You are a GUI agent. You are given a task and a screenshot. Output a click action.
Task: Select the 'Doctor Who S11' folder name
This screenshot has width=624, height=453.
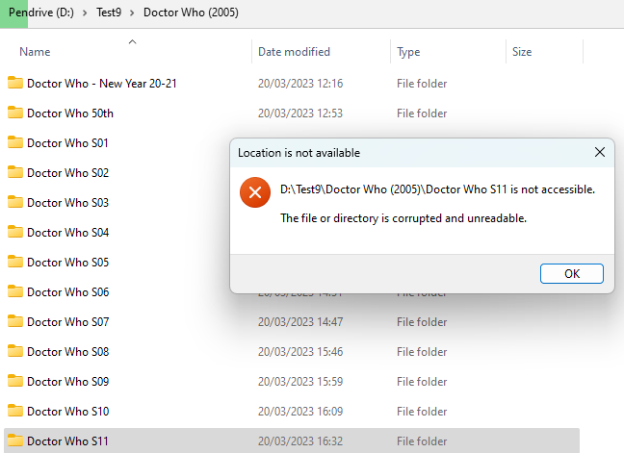67,441
